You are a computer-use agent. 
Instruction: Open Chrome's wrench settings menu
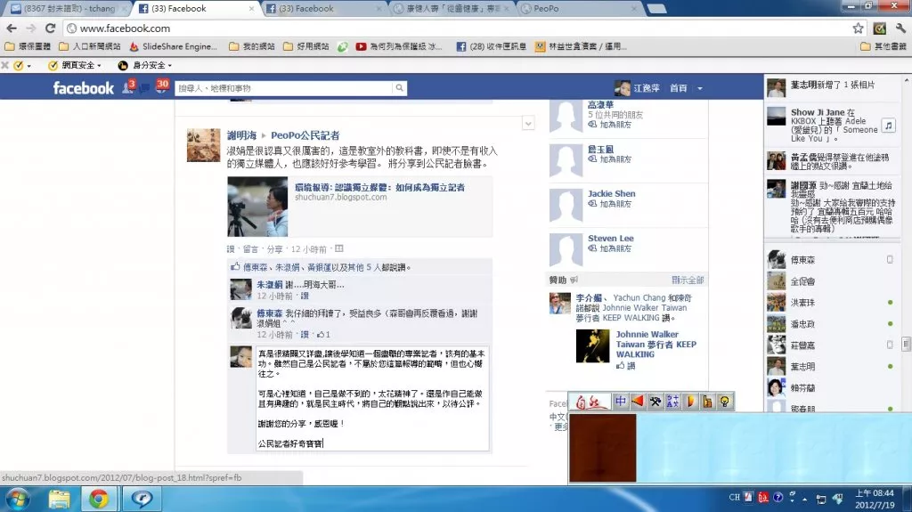click(x=900, y=28)
